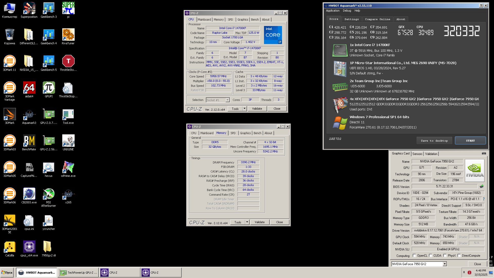Open ycruncher desktop icon
This screenshot has height=278, width=494.
[x=49, y=222]
